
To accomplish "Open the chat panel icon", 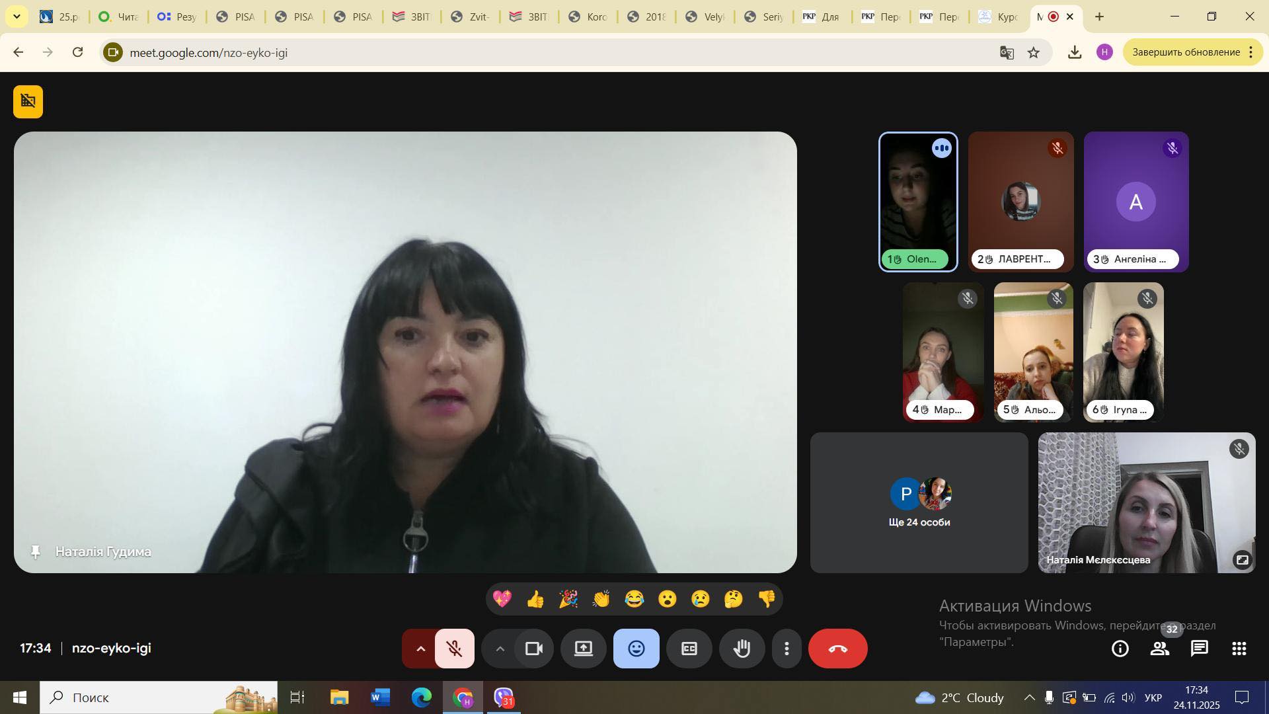I will 1199,649.
